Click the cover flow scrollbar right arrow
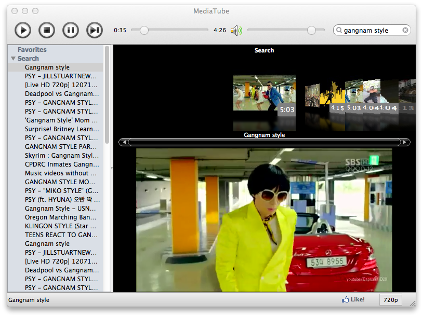Viewport: 423px width, 317px height. [404, 142]
